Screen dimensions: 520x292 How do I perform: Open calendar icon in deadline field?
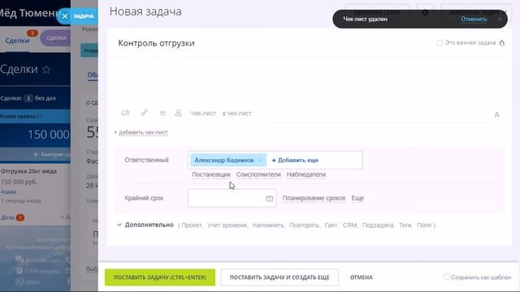point(270,198)
